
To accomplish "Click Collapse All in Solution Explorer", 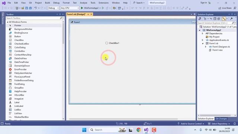I will [x=215, y=19].
